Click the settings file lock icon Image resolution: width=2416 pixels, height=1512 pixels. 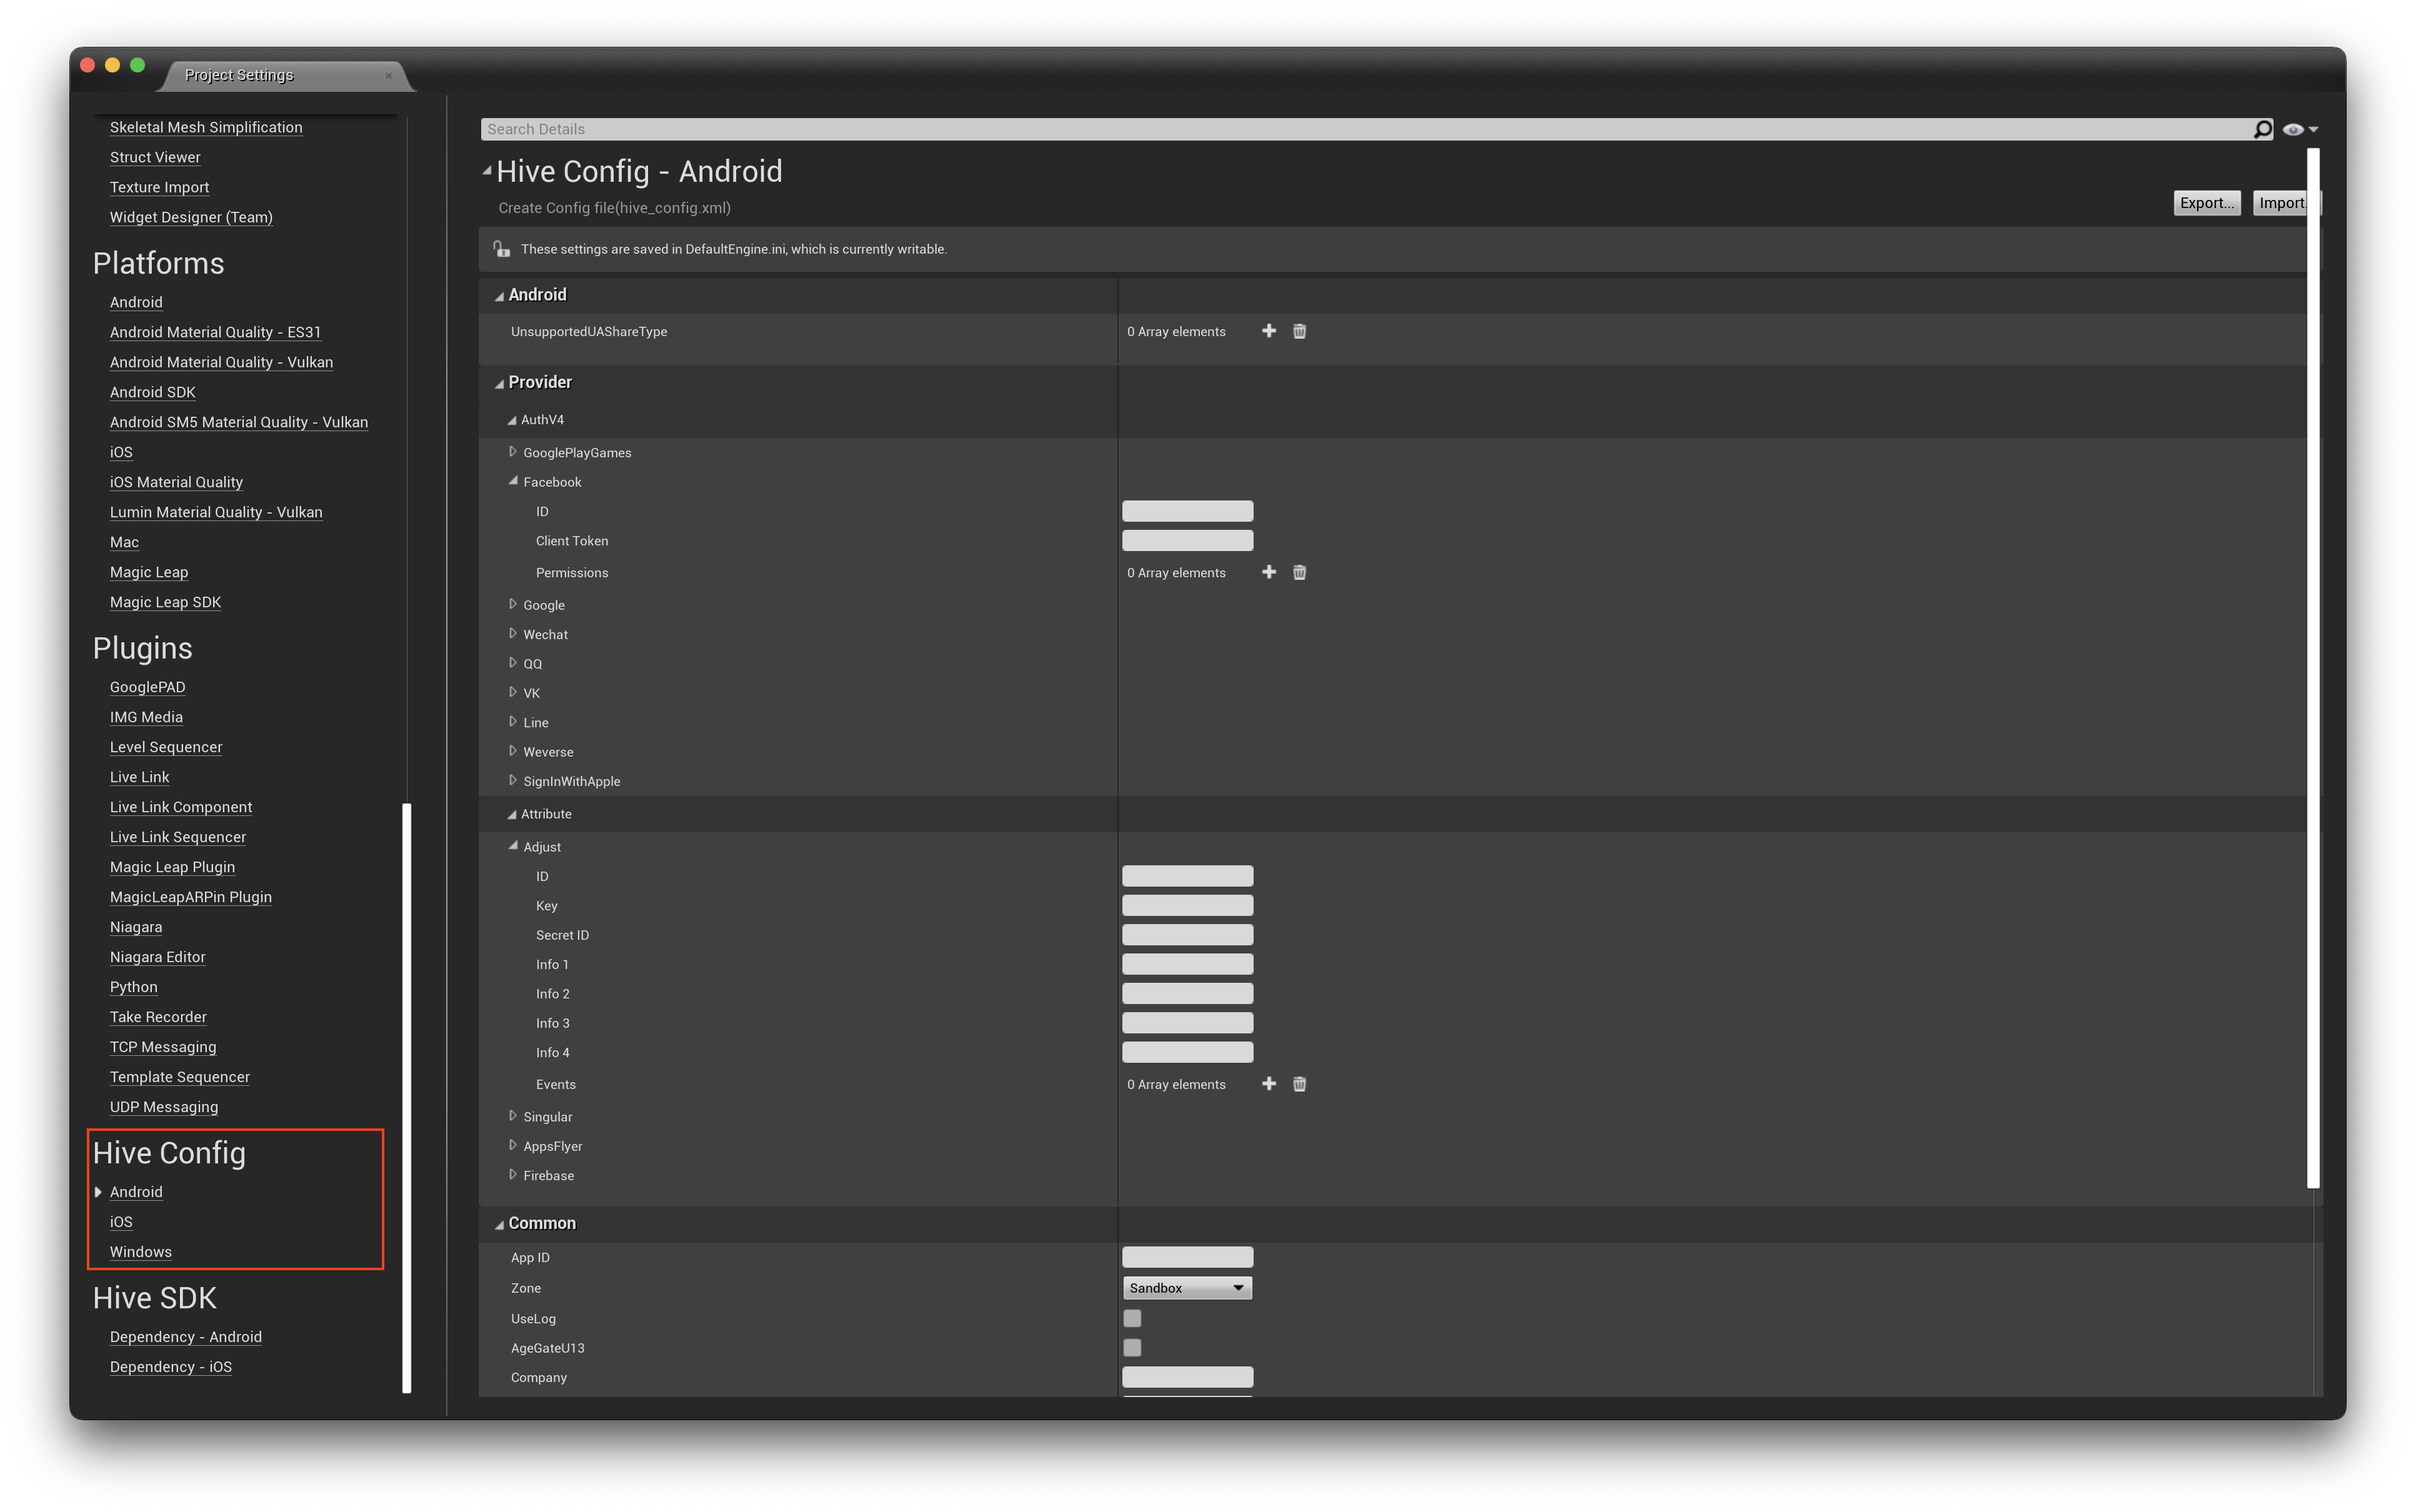point(501,249)
